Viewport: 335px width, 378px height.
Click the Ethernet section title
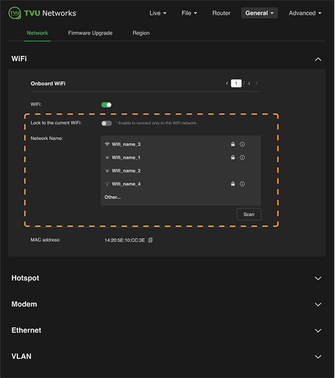tap(26, 330)
